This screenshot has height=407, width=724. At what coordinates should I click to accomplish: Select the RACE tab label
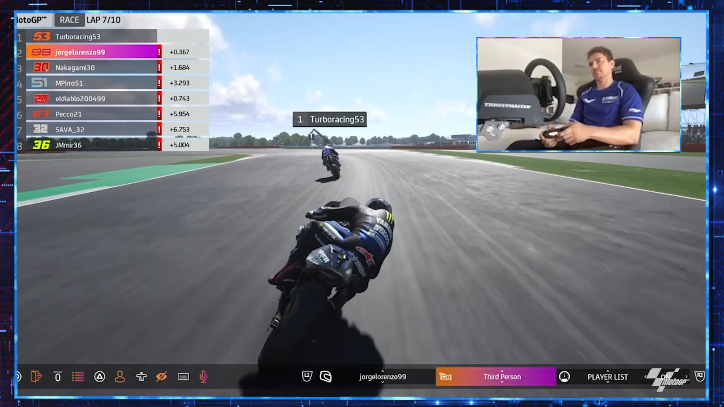pyautogui.click(x=69, y=20)
